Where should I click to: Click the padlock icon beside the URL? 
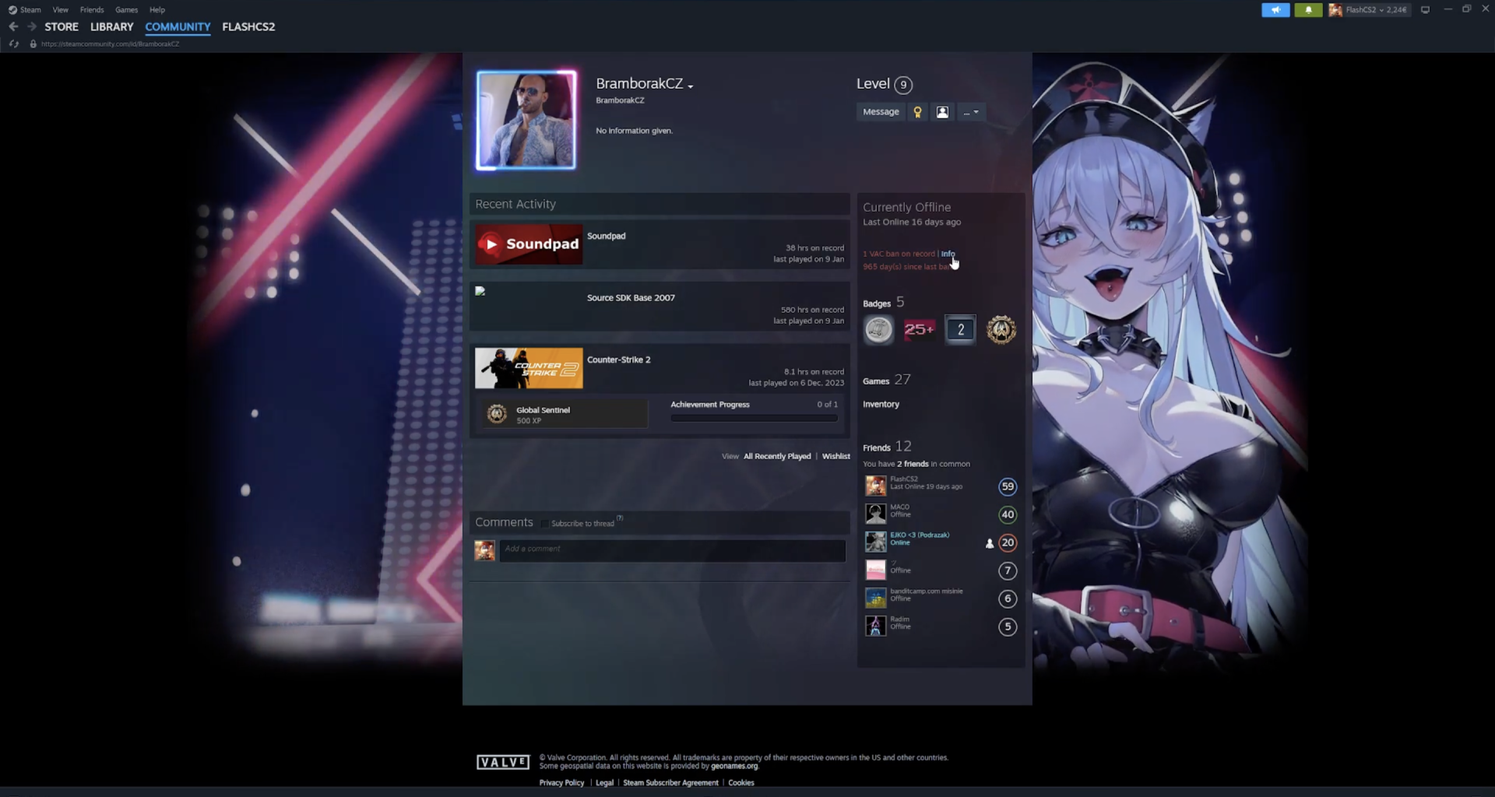pyautogui.click(x=33, y=44)
